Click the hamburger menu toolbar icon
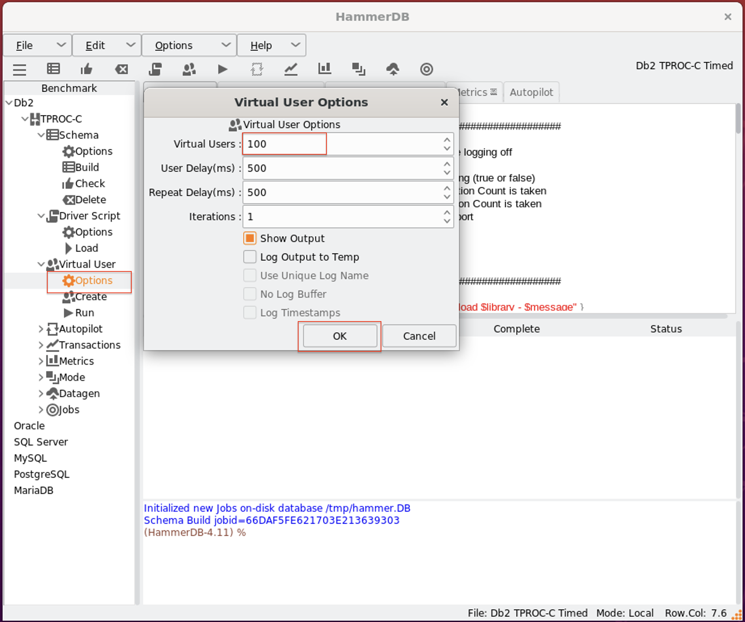 pyautogui.click(x=19, y=70)
